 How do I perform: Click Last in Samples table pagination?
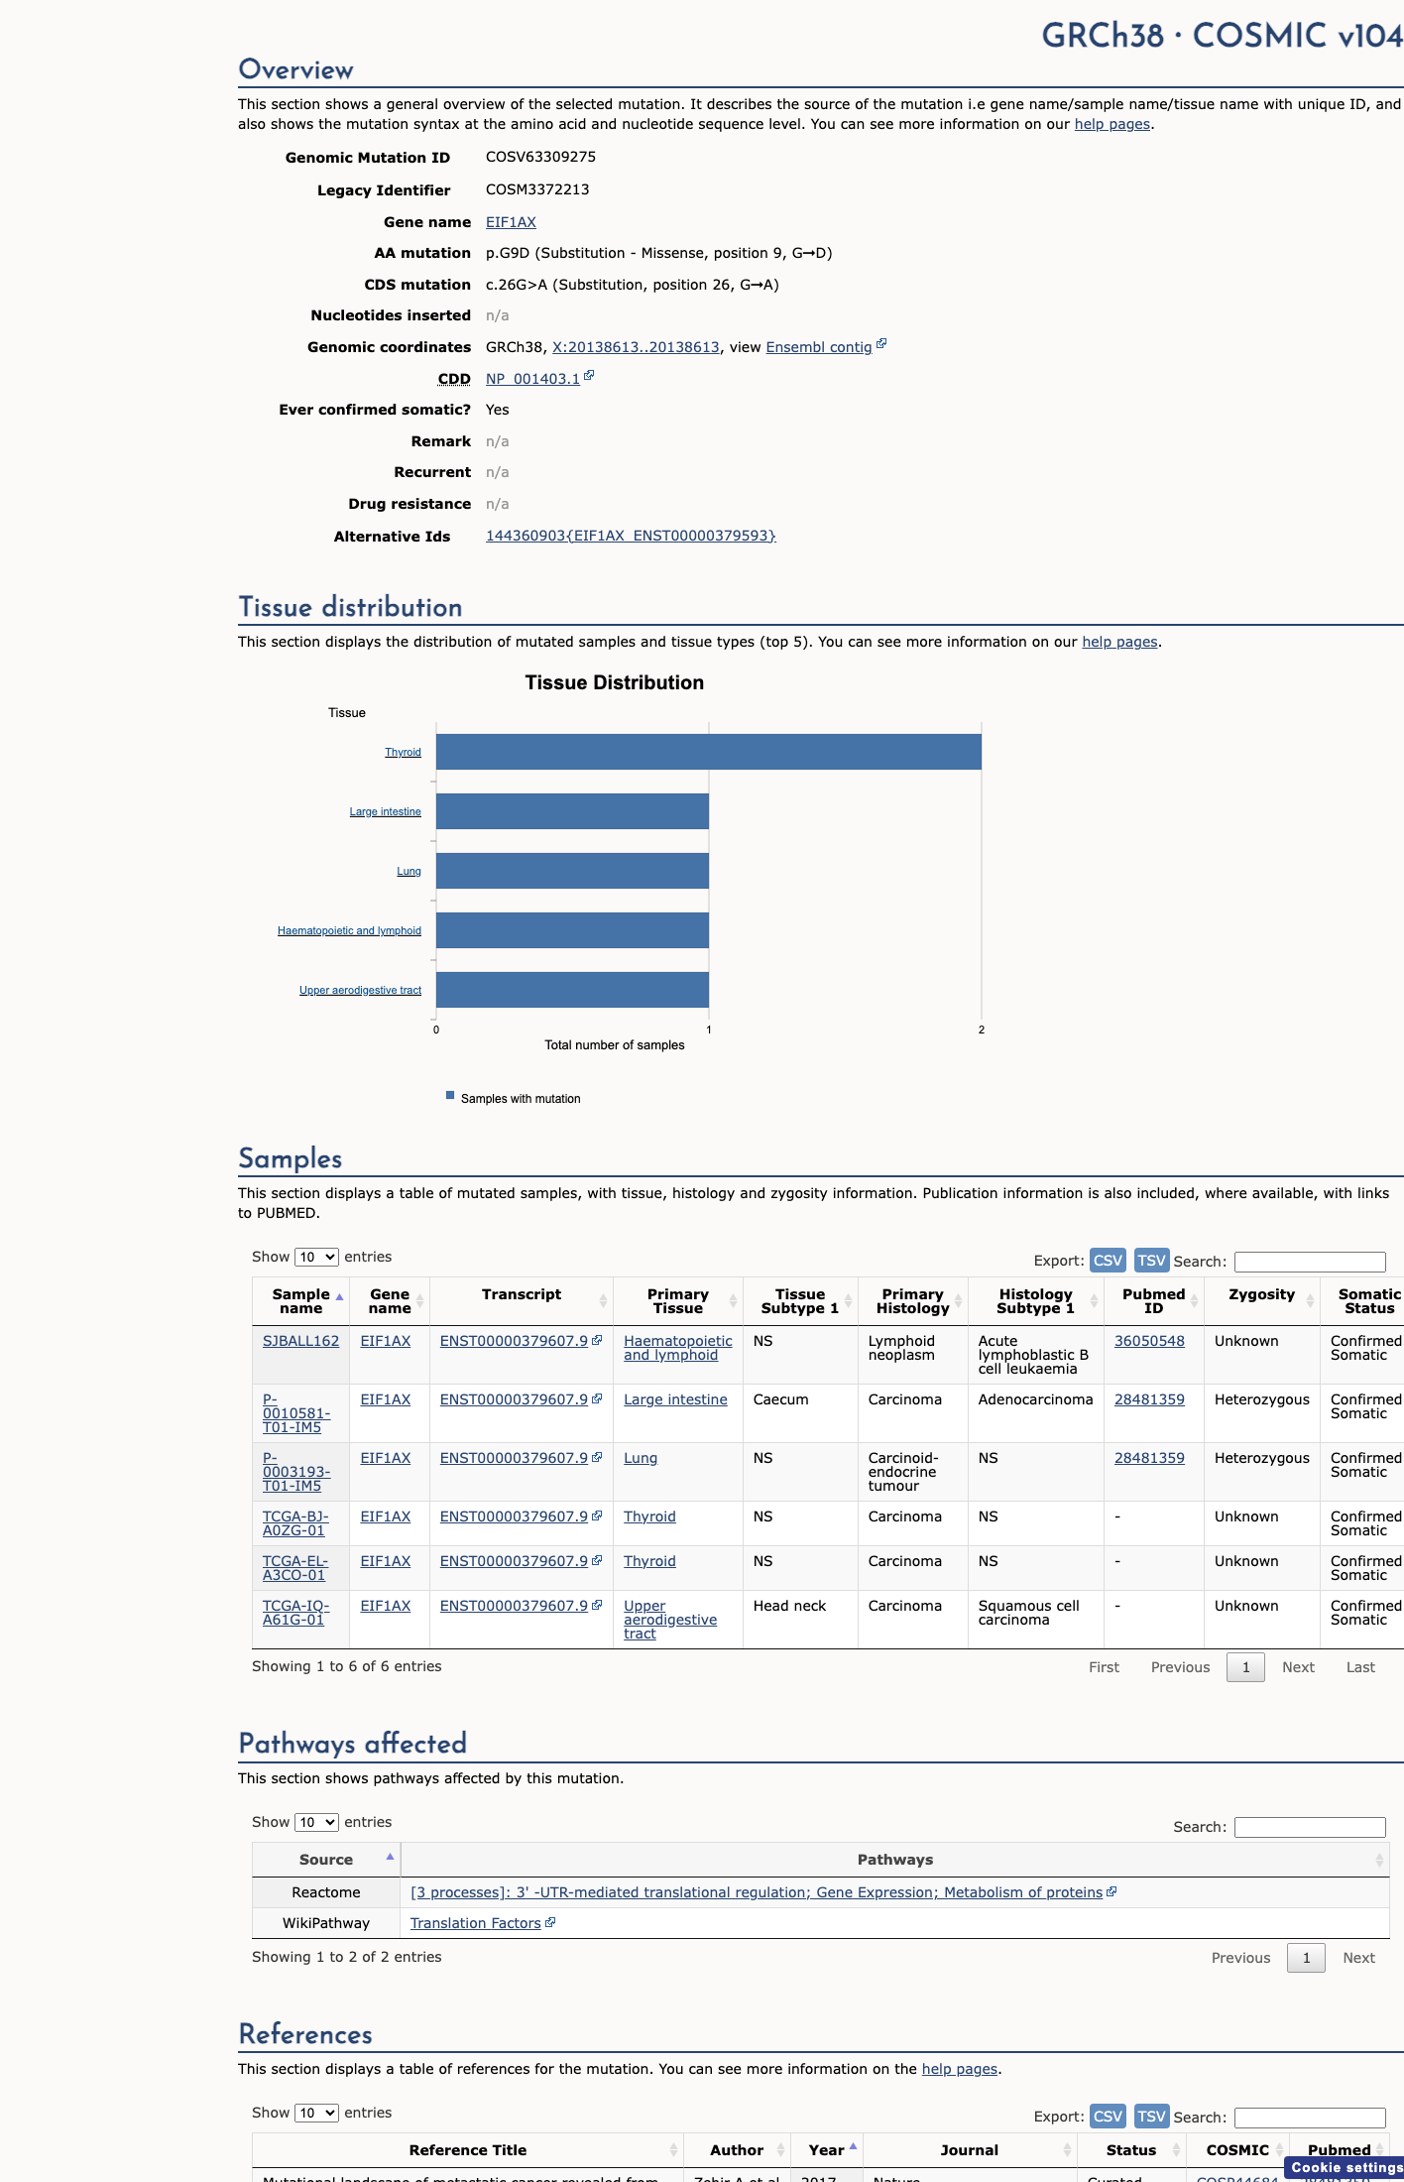1360,1667
